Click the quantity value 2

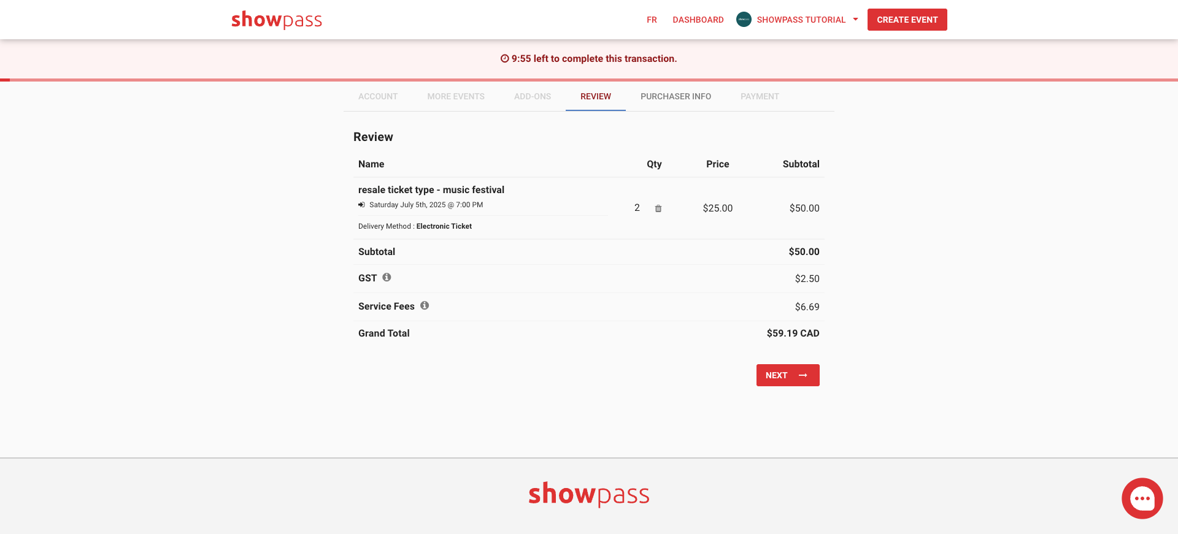[x=637, y=208]
